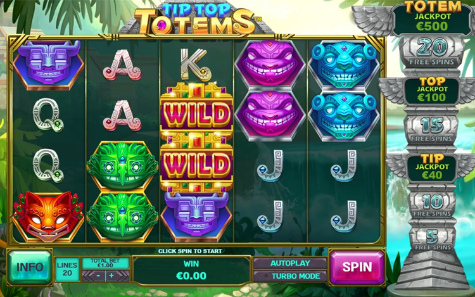
Task: Click the purple bull mask on reel one
Action: 49,65
